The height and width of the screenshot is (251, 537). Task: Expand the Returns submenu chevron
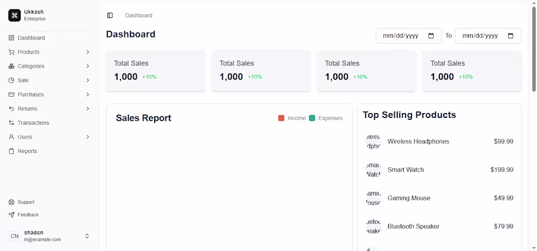click(x=88, y=109)
